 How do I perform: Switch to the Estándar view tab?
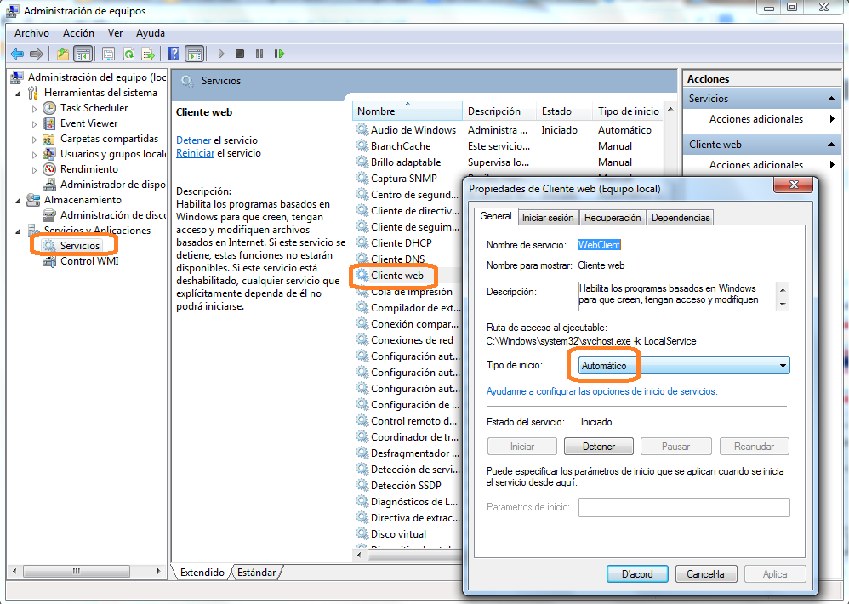(256, 573)
